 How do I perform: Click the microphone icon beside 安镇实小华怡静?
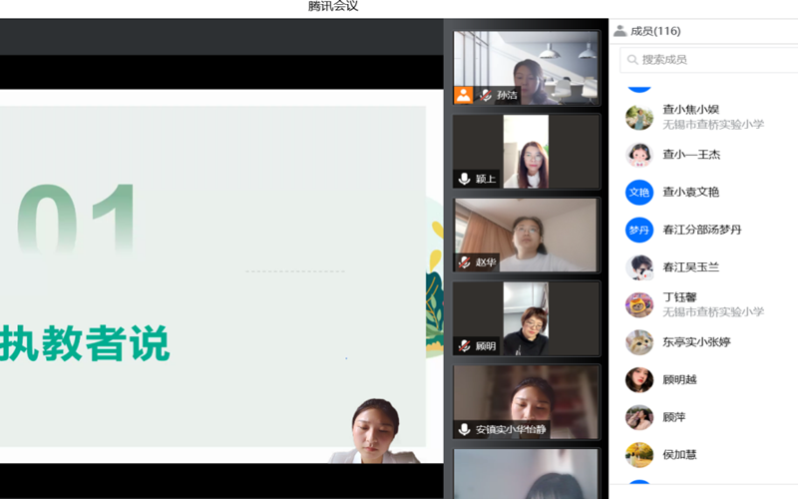464,429
